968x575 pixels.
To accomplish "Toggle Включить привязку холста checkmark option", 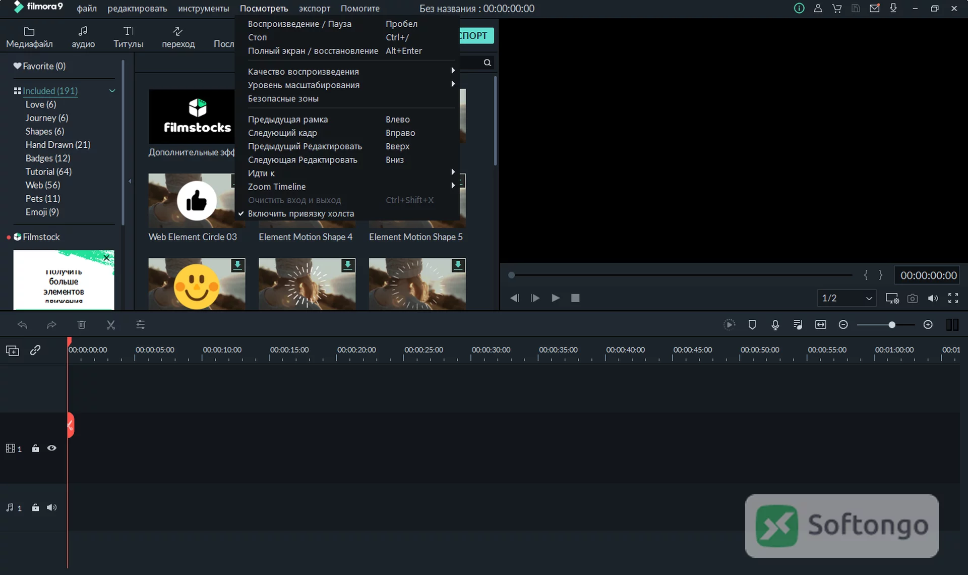I will [347, 214].
